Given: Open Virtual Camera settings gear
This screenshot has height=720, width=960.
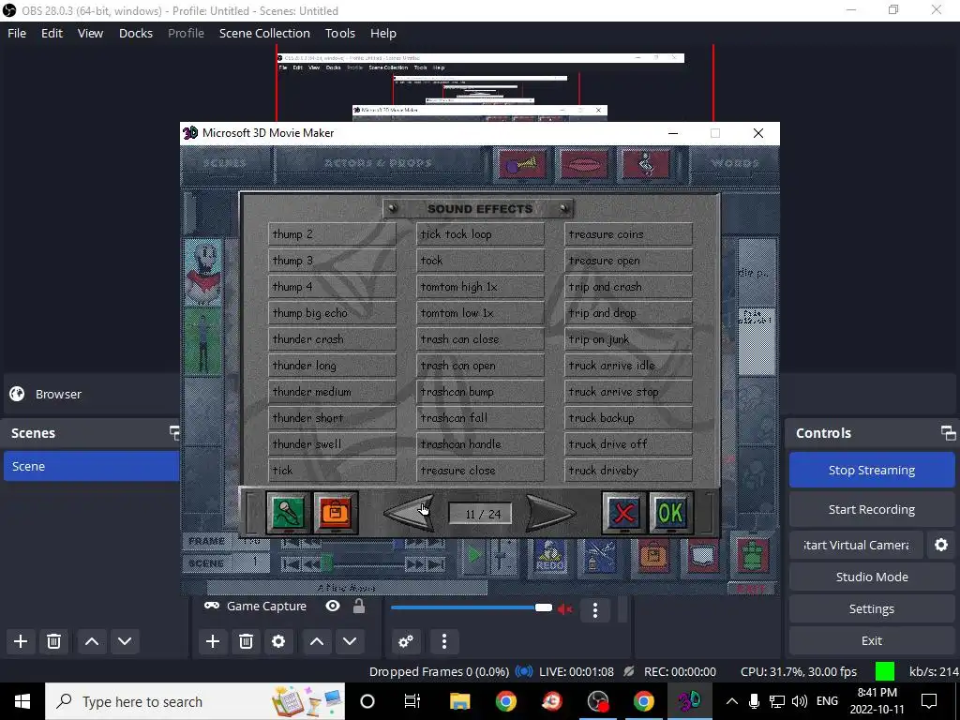Looking at the screenshot, I should click(941, 545).
